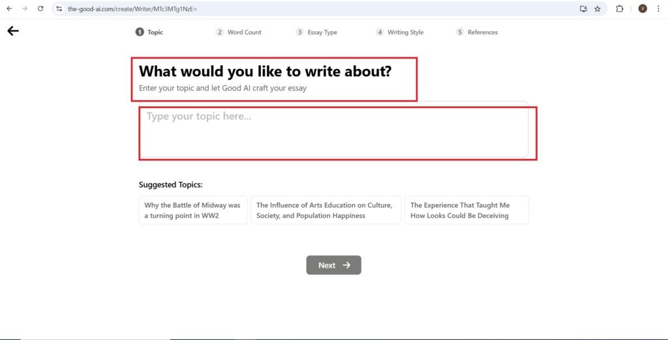Select the Topic step
This screenshot has width=668, height=340.
pos(149,32)
